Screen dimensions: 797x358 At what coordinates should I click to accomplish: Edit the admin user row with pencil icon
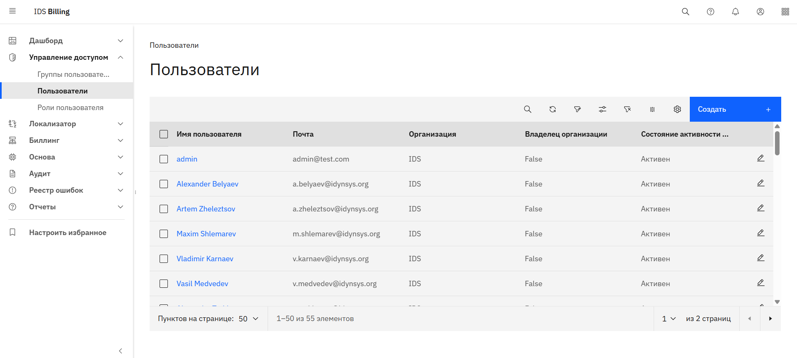click(760, 158)
